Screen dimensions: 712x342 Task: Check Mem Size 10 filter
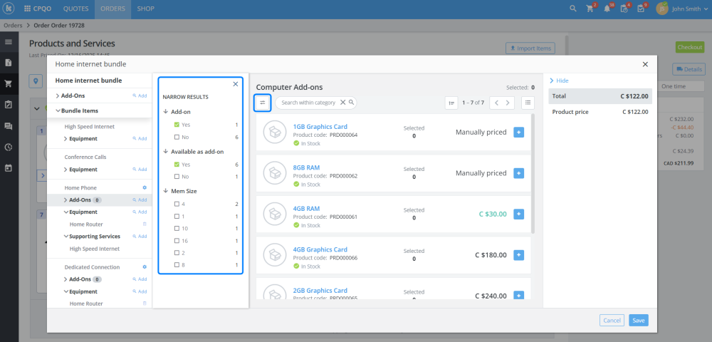click(x=177, y=229)
